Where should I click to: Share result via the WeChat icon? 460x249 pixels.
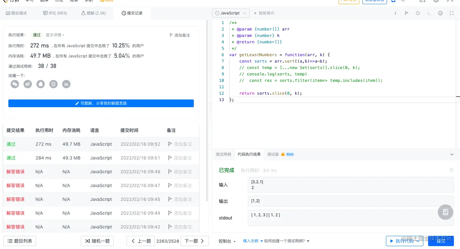click(15, 84)
